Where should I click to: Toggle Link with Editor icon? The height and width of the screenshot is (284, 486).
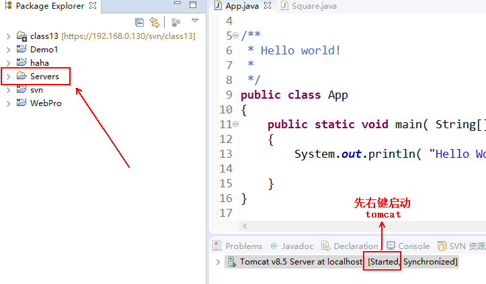click(x=155, y=22)
